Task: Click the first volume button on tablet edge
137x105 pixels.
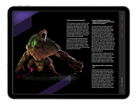Action: pos(20,6)
